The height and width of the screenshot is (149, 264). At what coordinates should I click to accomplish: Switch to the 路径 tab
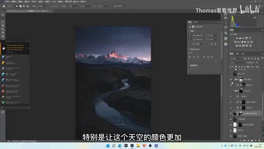[243, 54]
